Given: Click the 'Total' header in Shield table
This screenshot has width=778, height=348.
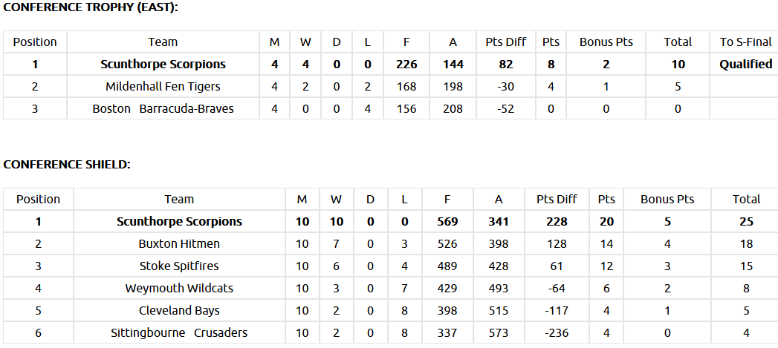Looking at the screenshot, I should (x=746, y=199).
